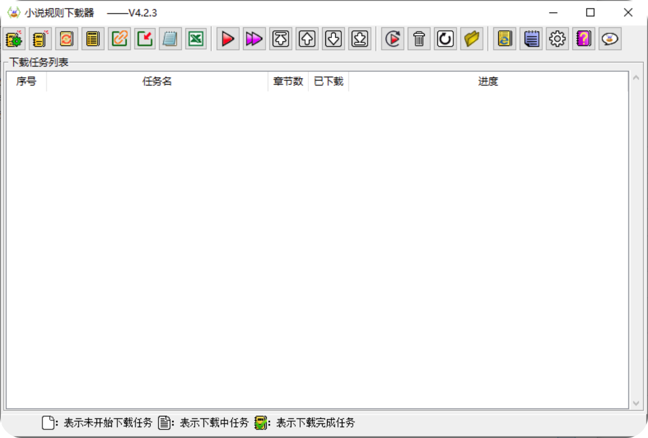648x438 pixels.
Task: Click the purple double-arrow start-all button
Action: pos(254,39)
